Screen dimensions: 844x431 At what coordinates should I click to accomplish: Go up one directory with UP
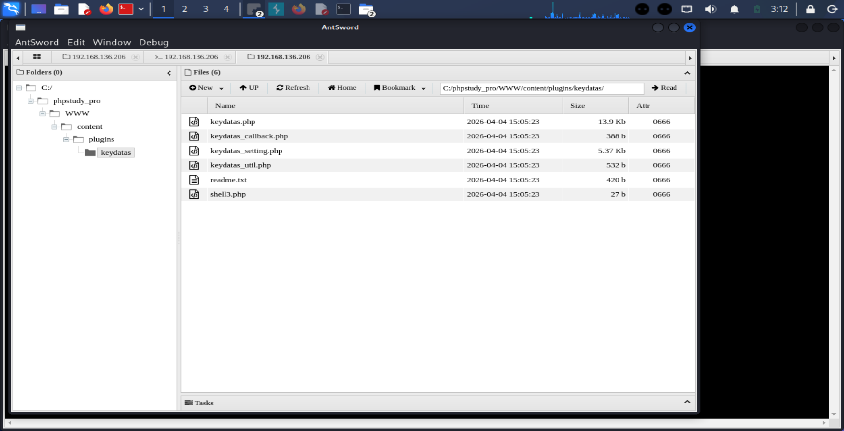[249, 88]
